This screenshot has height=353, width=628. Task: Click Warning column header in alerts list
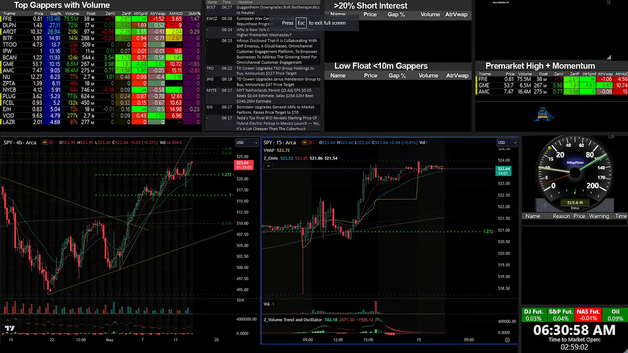[599, 216]
